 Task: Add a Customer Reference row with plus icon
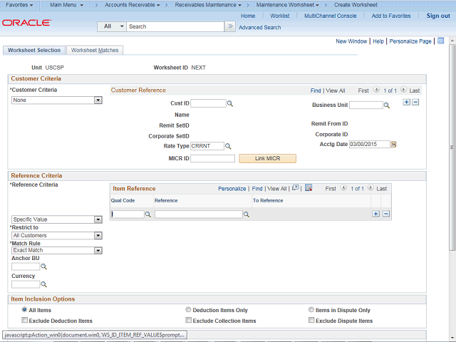click(x=406, y=103)
